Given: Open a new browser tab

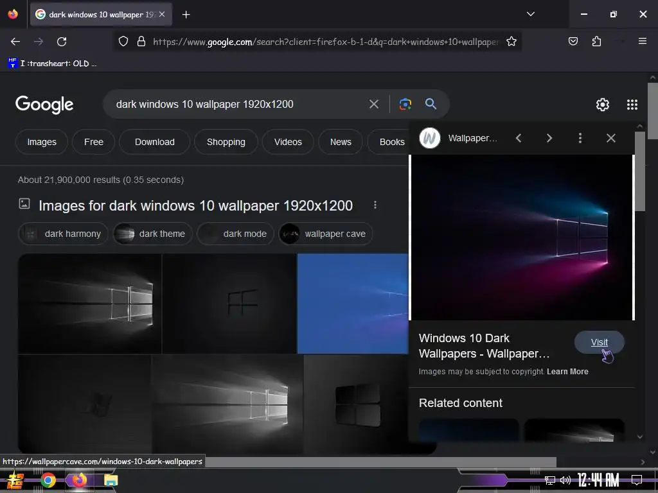Looking at the screenshot, I should click(x=186, y=15).
